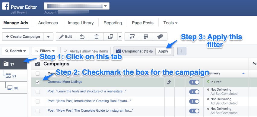Add a filter with the plus button
The height and width of the screenshot is (117, 257).
click(x=182, y=51)
